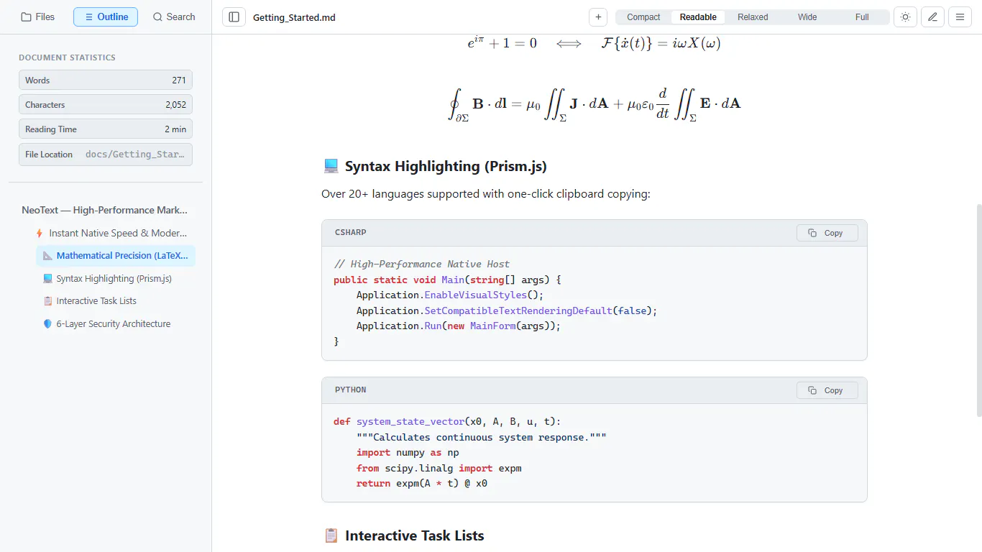982x552 pixels.
Task: Jump to Instant Native Speed outline item
Action: pyautogui.click(x=112, y=233)
